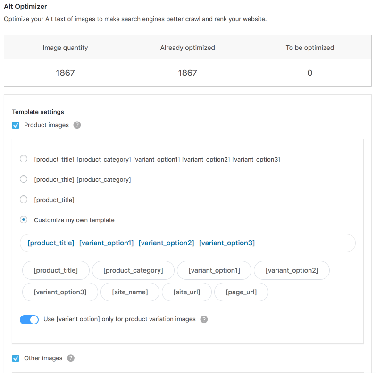Viewport: 376px width, 373px height.
Task: Insert the [variant_option3] tag button
Action: click(60, 292)
